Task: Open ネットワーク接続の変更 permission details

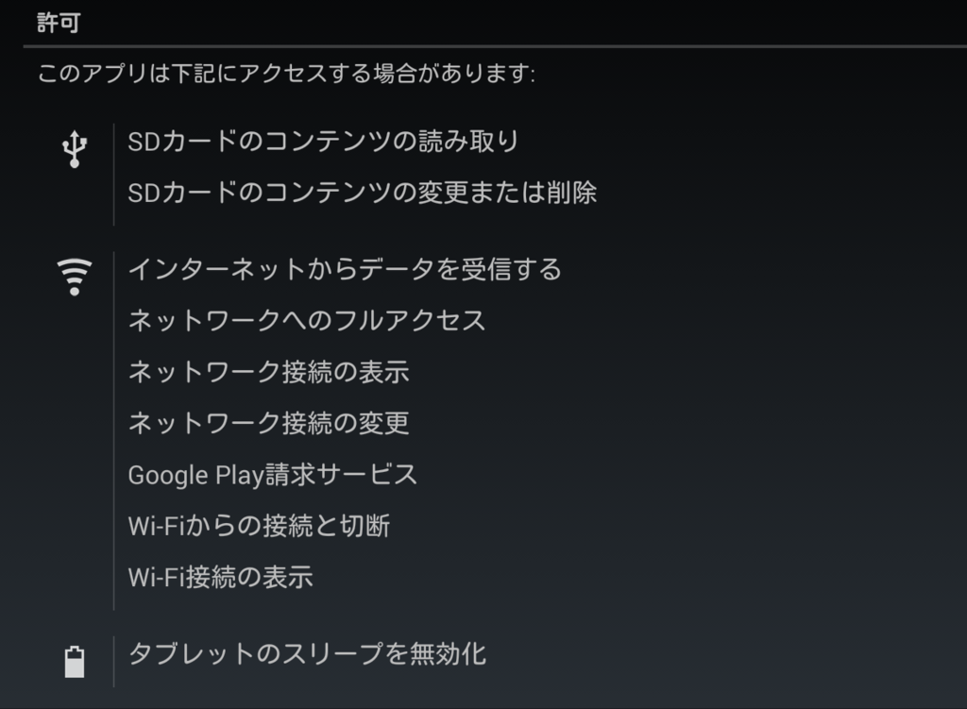Action: (268, 423)
